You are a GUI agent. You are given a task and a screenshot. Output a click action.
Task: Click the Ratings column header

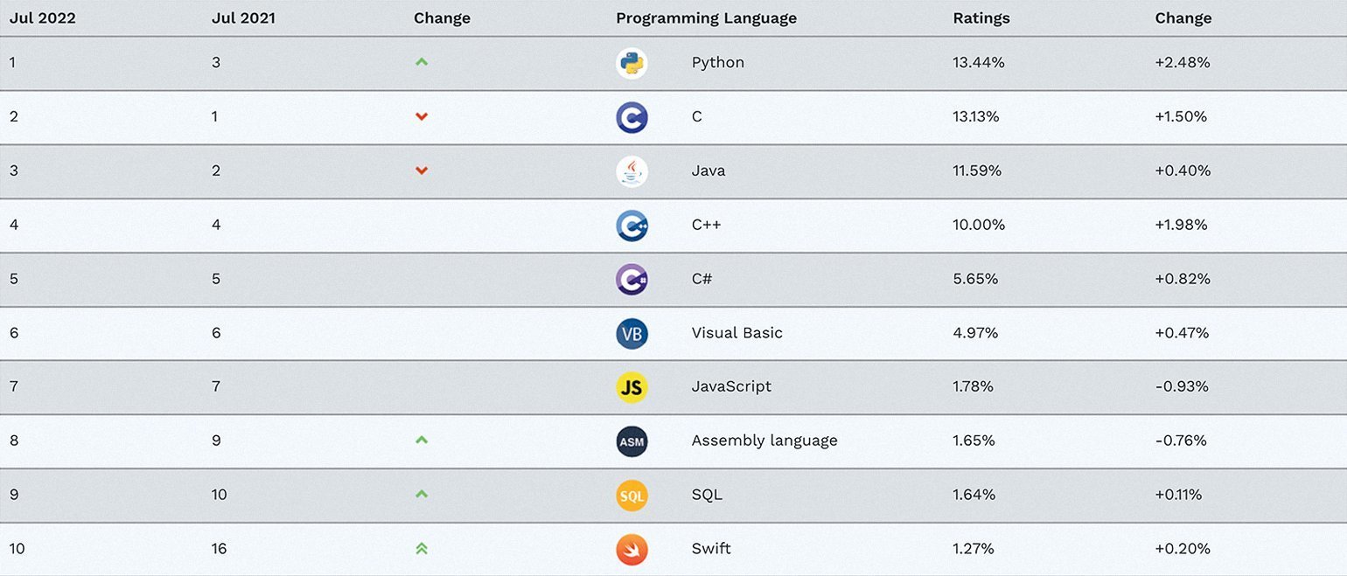[981, 18]
